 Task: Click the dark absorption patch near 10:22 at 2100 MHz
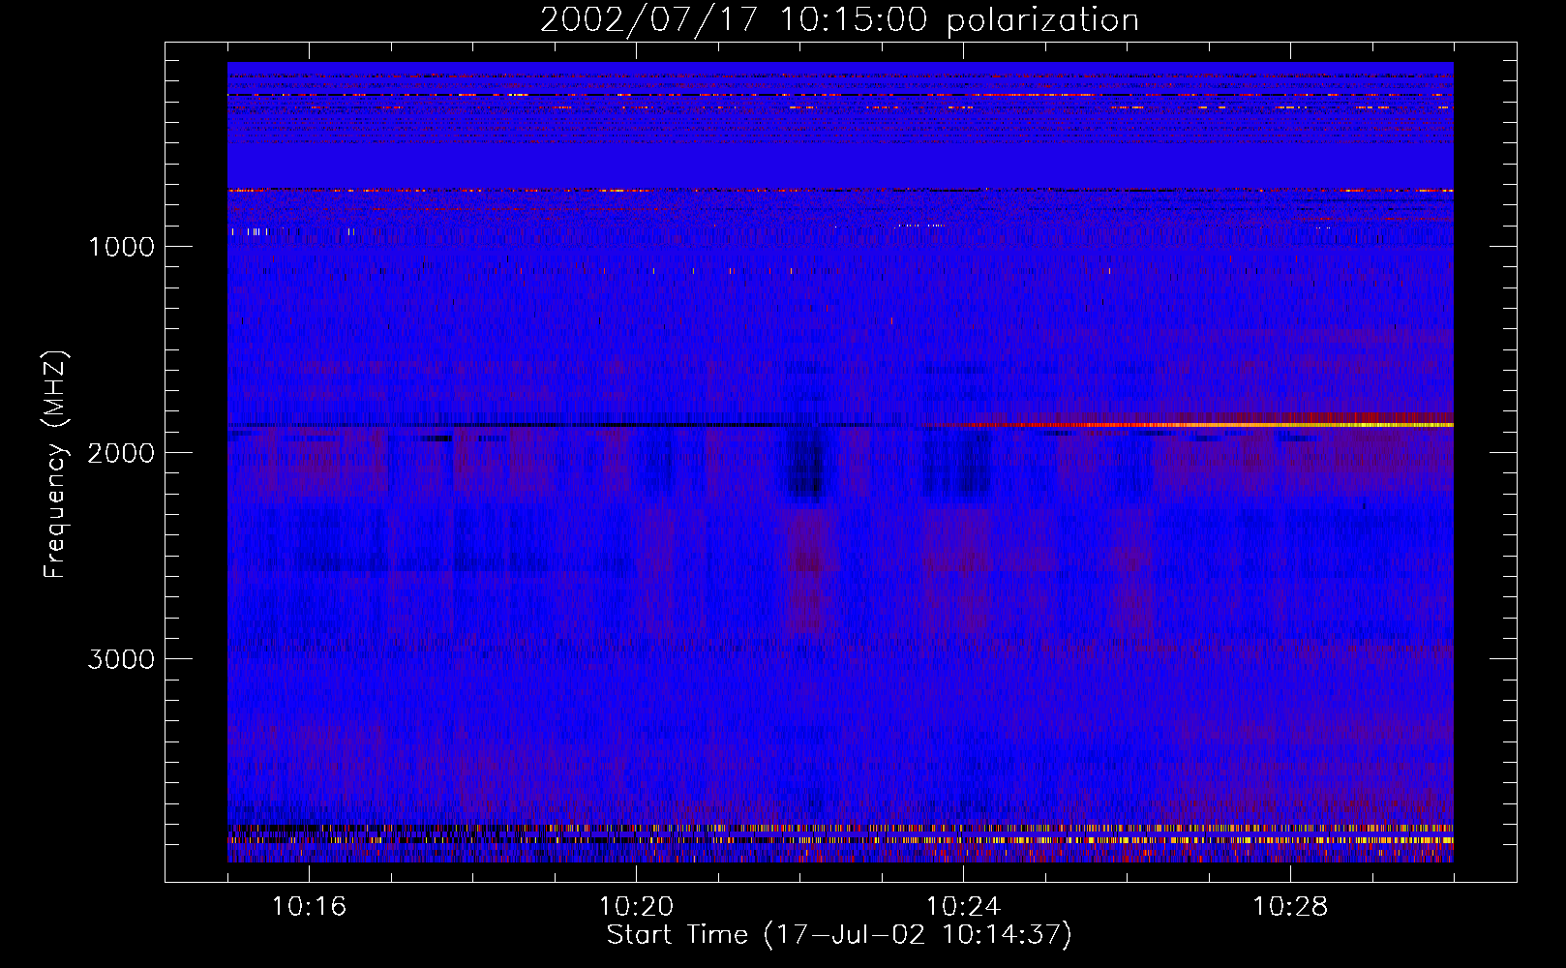[805, 467]
